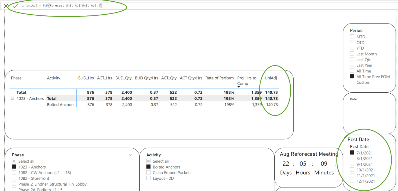Check the Last Year period option
Screen dimensions: 398x191
[x=352, y=65]
